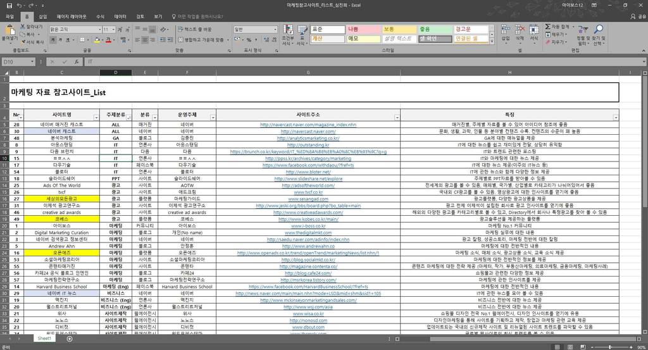Viewport: 648px width, 350px height.
Task: Open Conditional Formatting (조건부 서식)
Action: click(x=288, y=35)
